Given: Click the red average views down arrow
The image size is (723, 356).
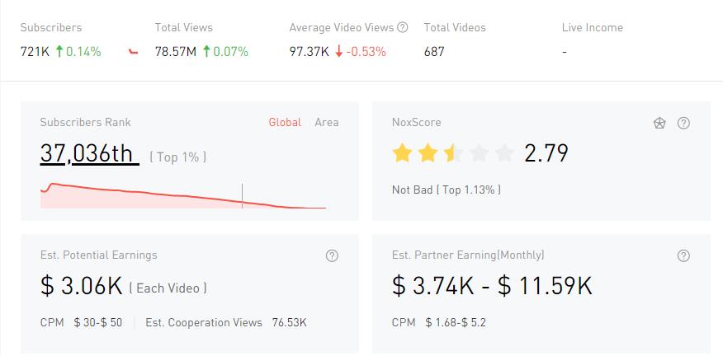Looking at the screenshot, I should (339, 52).
